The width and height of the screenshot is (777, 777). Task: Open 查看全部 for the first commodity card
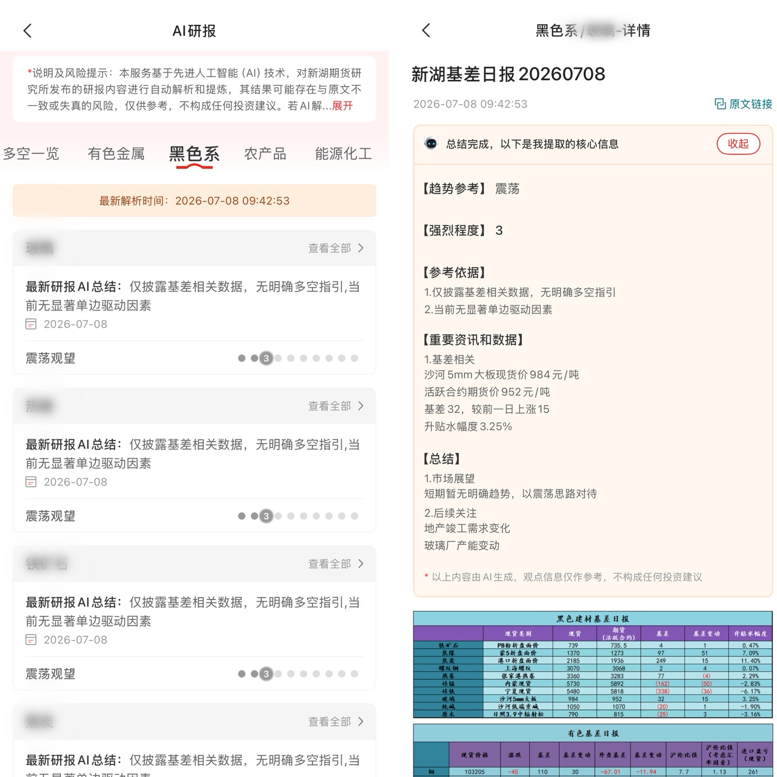coord(336,248)
